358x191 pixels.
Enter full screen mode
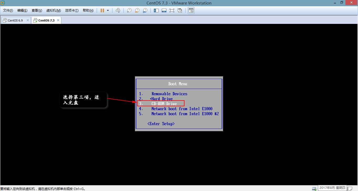pyautogui.click(x=172, y=10)
